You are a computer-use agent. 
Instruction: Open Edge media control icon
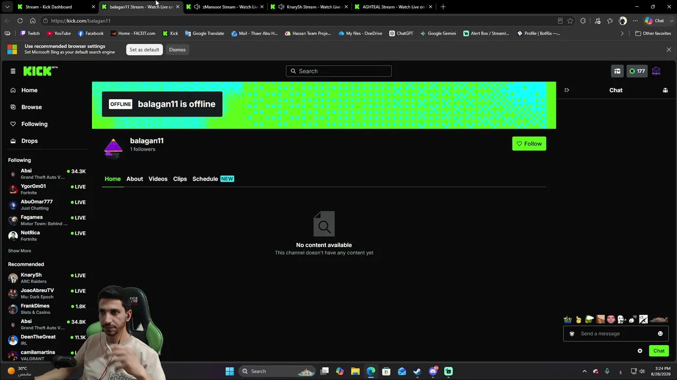pos(598,21)
